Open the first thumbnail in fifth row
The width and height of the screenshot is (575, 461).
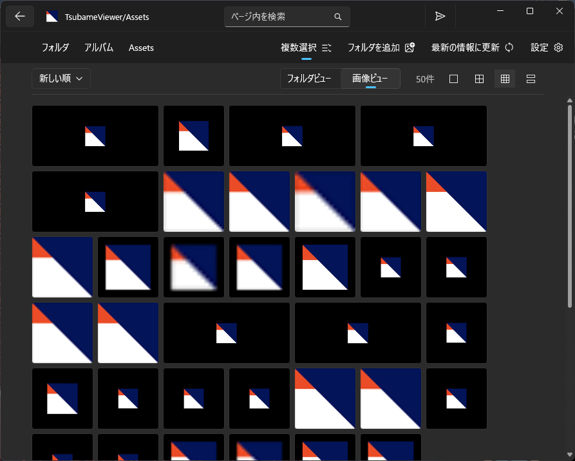[62, 399]
